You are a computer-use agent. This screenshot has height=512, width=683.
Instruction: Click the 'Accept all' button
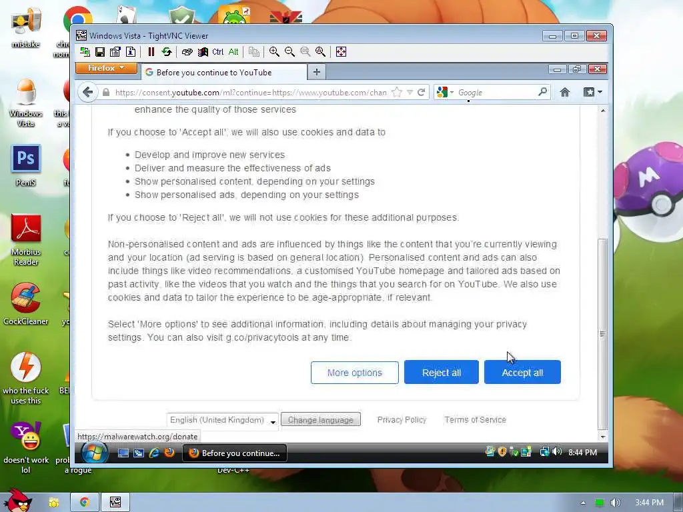(522, 372)
